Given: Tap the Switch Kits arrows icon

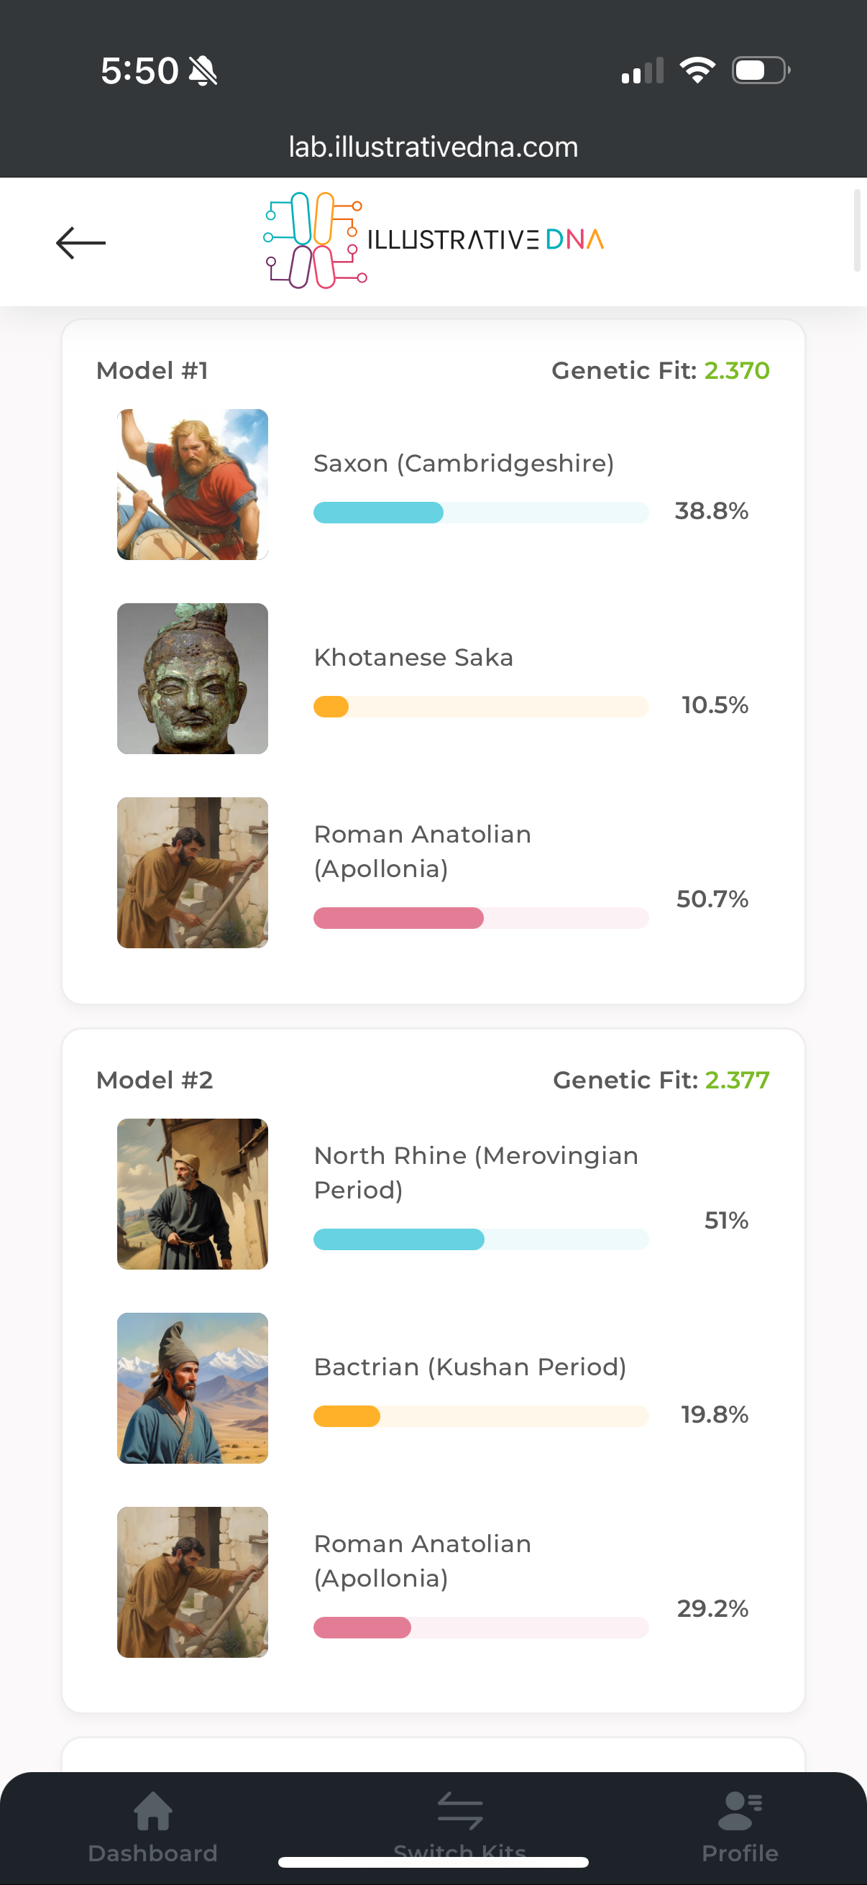Looking at the screenshot, I should click(x=459, y=1810).
